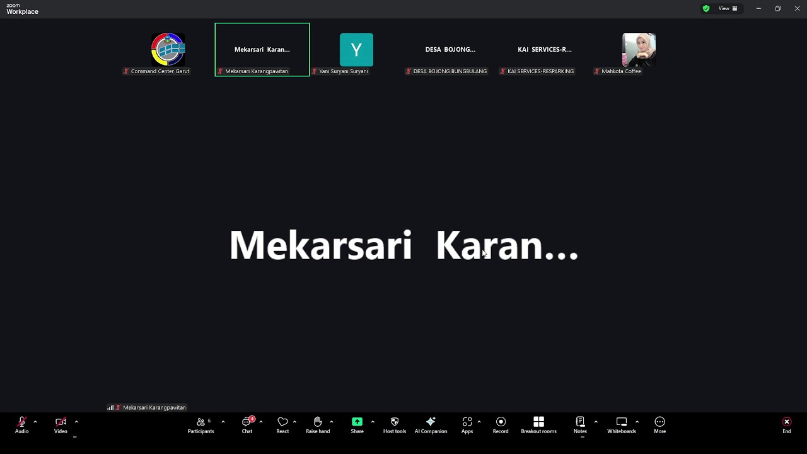The width and height of the screenshot is (807, 454).
Task: Open Host tools shield menu
Action: [395, 426]
